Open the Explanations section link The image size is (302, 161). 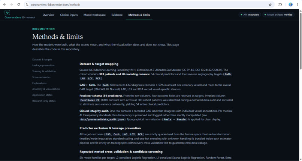point(39,83)
